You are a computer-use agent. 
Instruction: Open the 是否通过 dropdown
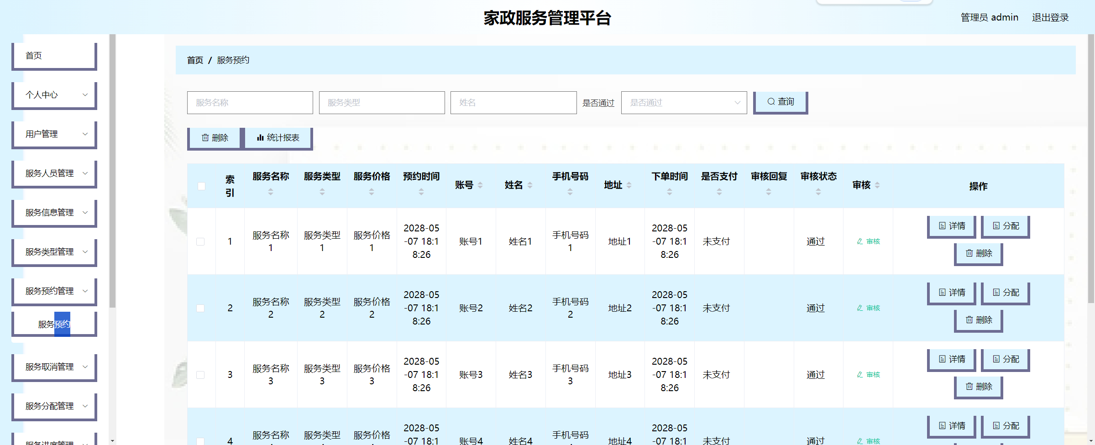[x=683, y=102]
